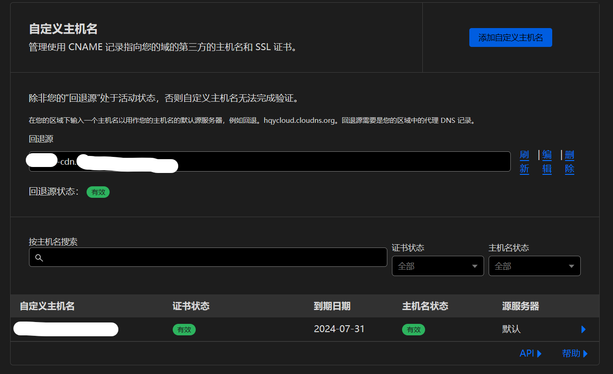
Task: Focus the 按主机名搜索 search field
Action: point(212,258)
